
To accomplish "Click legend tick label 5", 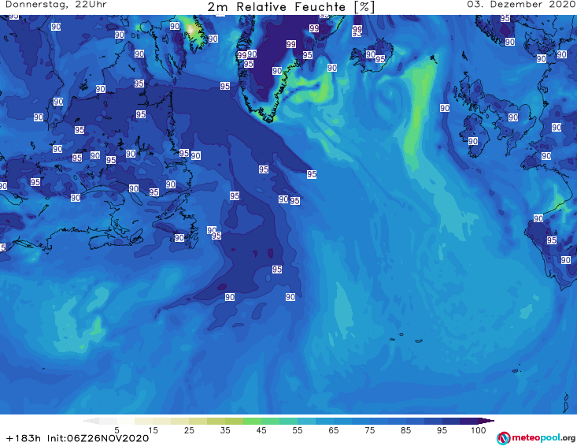I will pyautogui.click(x=117, y=430).
